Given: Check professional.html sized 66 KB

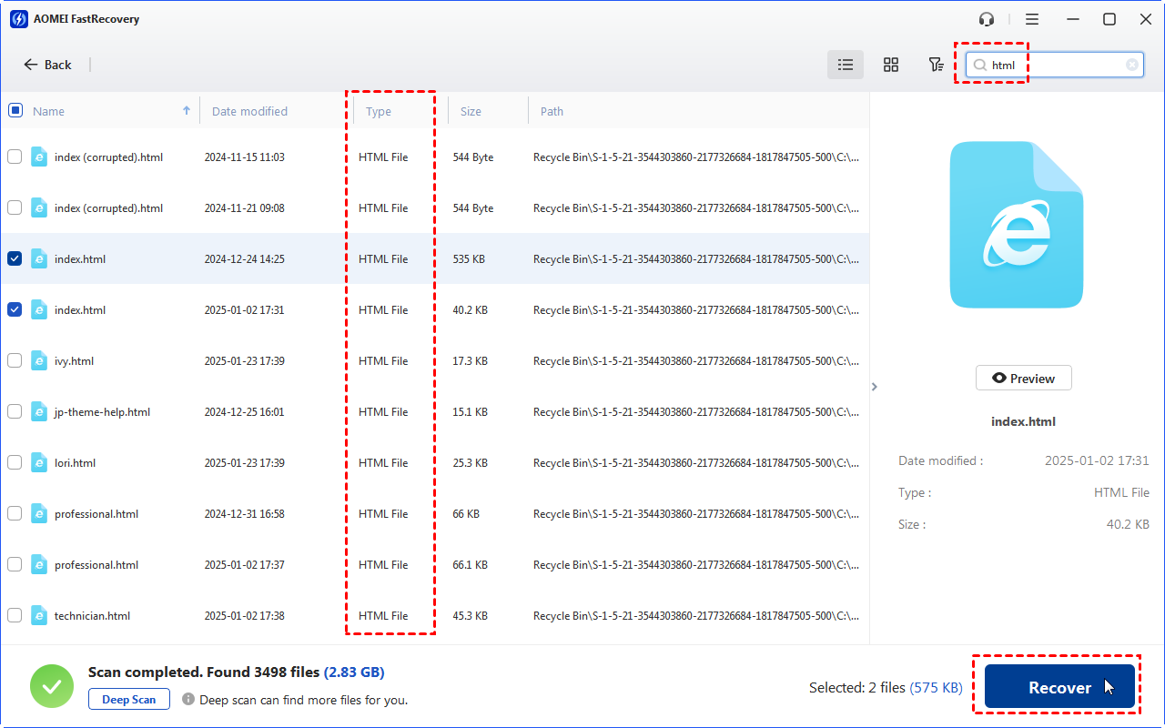Looking at the screenshot, I should pos(15,513).
